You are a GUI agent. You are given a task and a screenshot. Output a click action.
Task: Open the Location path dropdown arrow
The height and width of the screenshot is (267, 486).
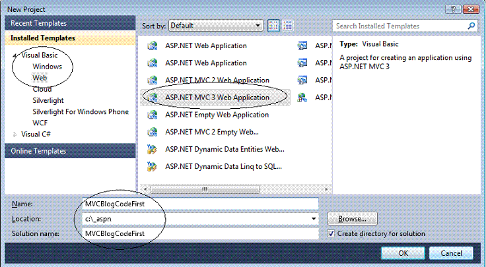point(314,219)
